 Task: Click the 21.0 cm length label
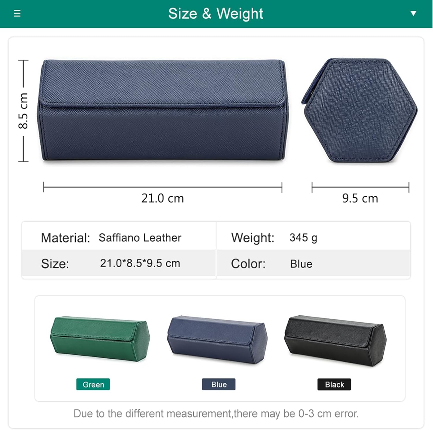[x=163, y=199]
